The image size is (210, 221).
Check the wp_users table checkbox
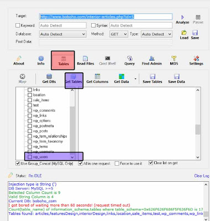(x=30, y=157)
